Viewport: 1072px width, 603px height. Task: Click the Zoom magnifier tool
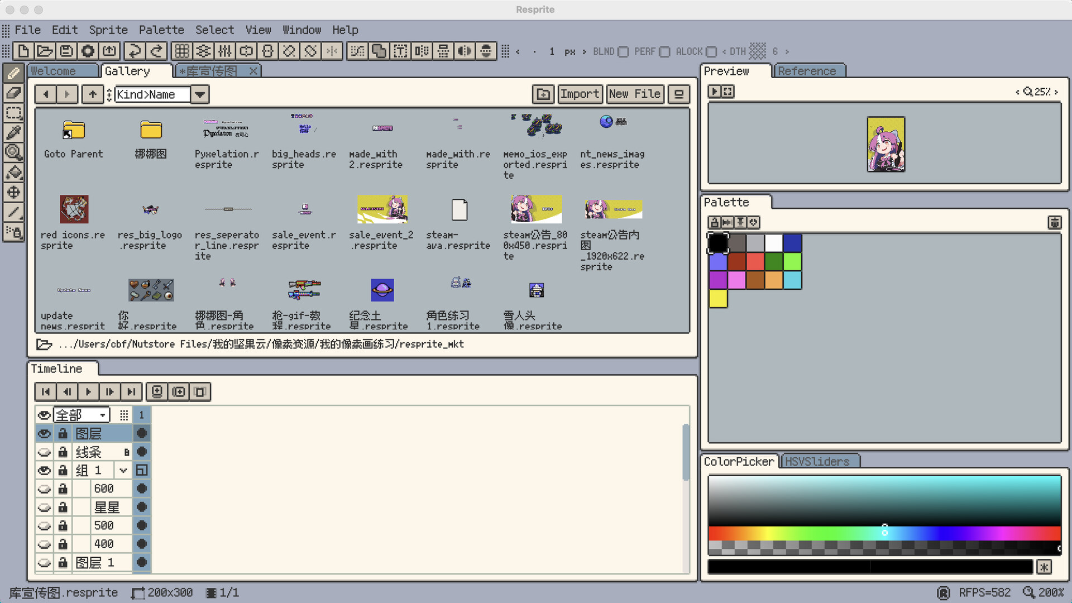pyautogui.click(x=13, y=152)
